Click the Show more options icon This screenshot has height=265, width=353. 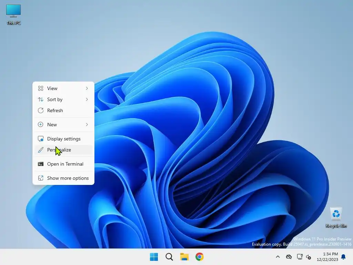(41, 178)
